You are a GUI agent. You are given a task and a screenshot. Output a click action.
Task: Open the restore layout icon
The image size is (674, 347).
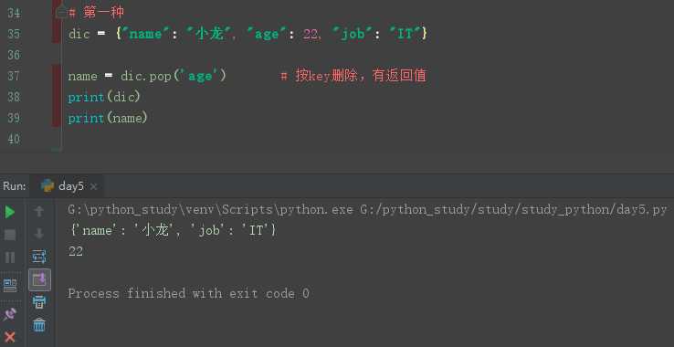click(10, 286)
